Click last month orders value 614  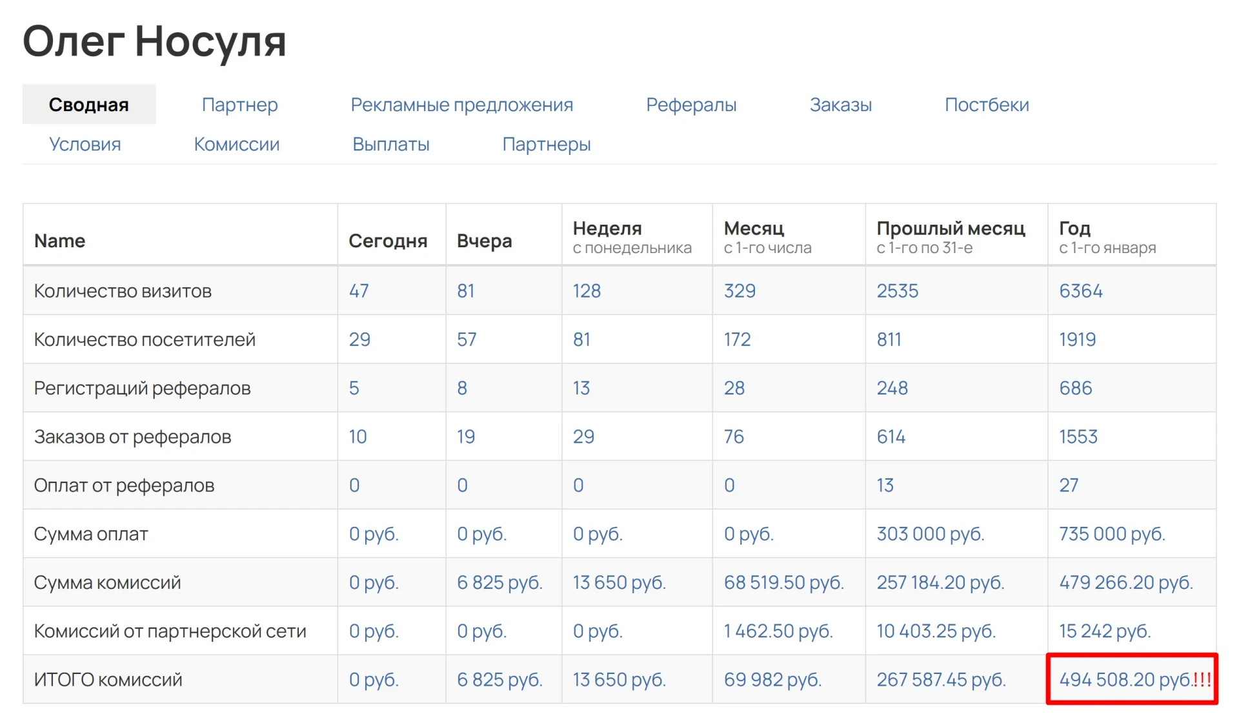click(891, 436)
